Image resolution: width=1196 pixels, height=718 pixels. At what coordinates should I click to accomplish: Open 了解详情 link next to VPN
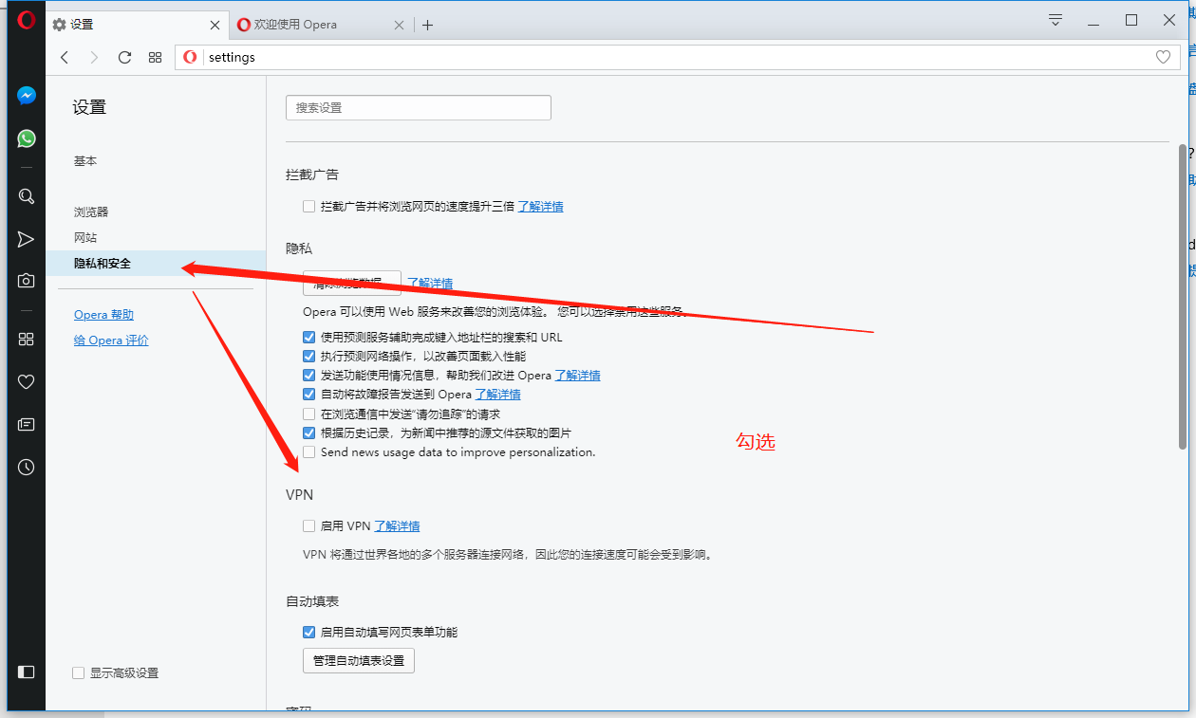(397, 525)
